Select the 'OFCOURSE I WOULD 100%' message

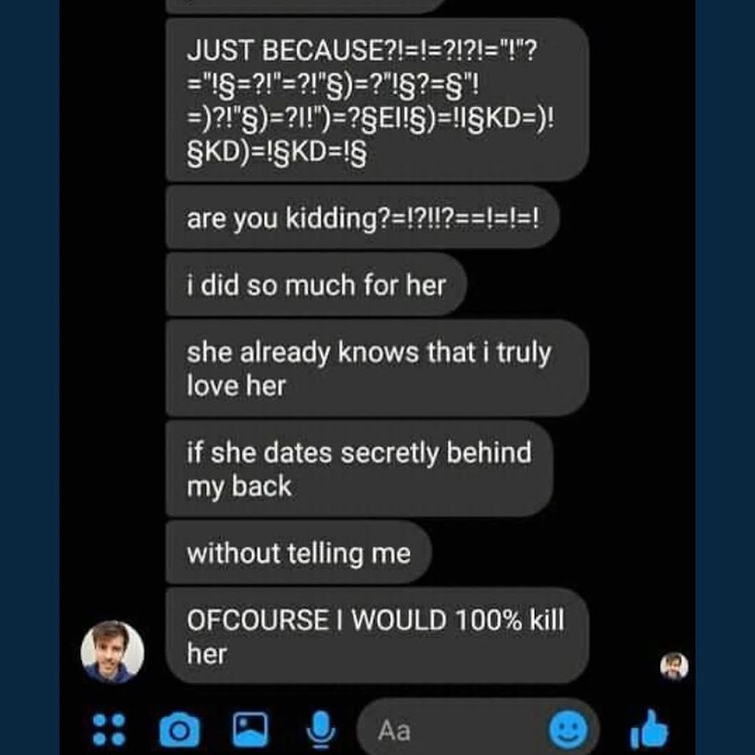point(377,636)
